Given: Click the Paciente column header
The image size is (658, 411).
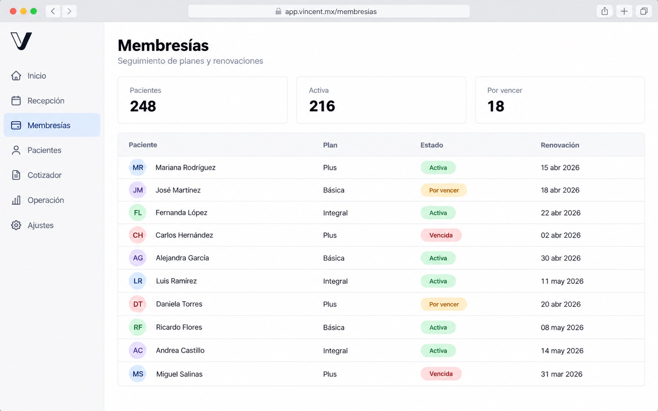Looking at the screenshot, I should click(143, 145).
